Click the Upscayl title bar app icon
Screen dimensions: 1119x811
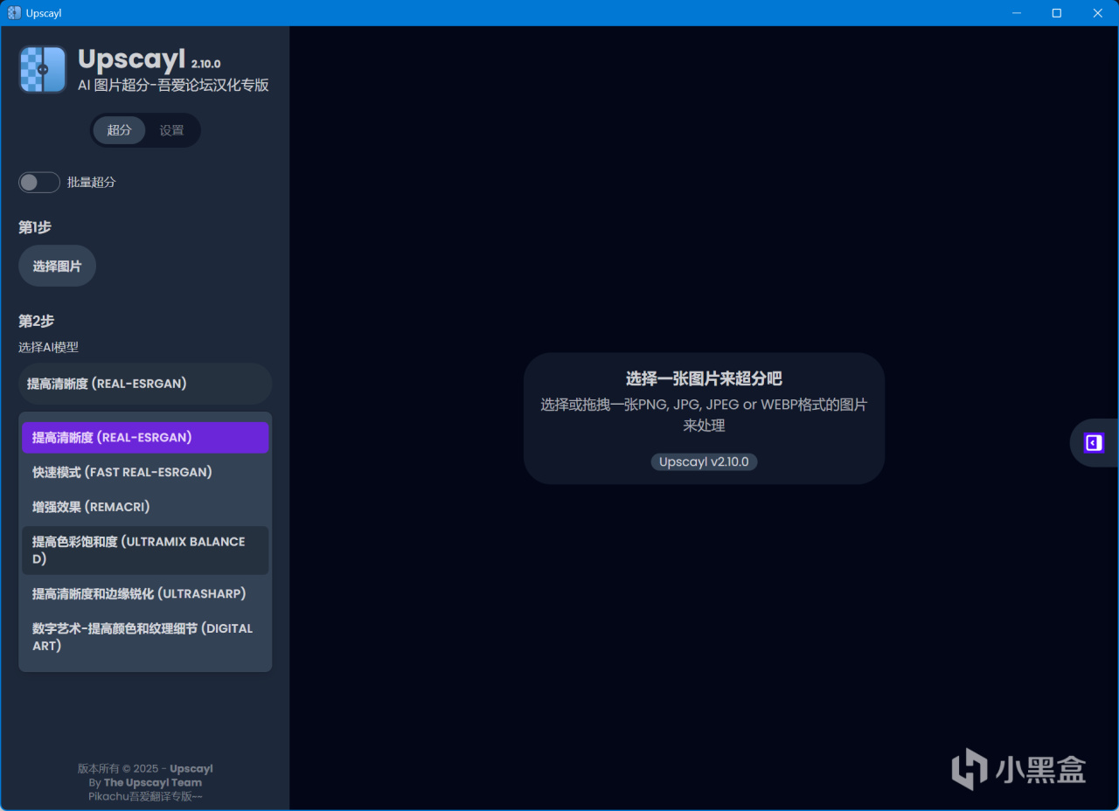click(x=14, y=13)
